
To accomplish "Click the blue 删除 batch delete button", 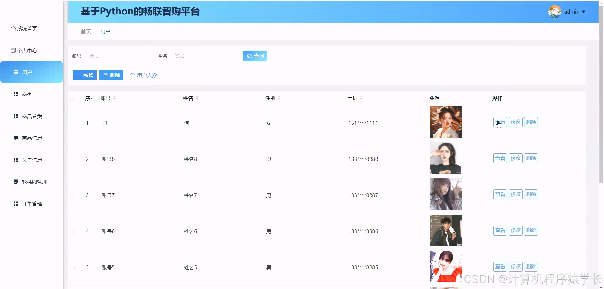I will [x=111, y=75].
